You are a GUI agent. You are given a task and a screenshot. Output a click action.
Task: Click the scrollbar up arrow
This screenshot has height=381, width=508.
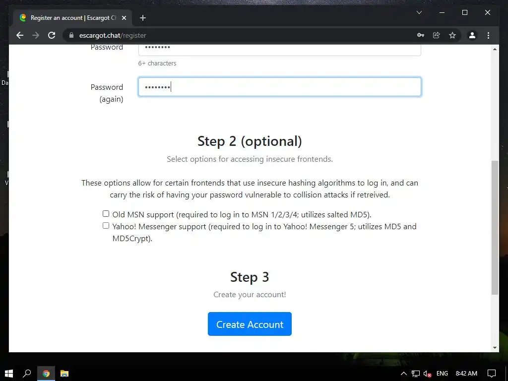coord(495,49)
